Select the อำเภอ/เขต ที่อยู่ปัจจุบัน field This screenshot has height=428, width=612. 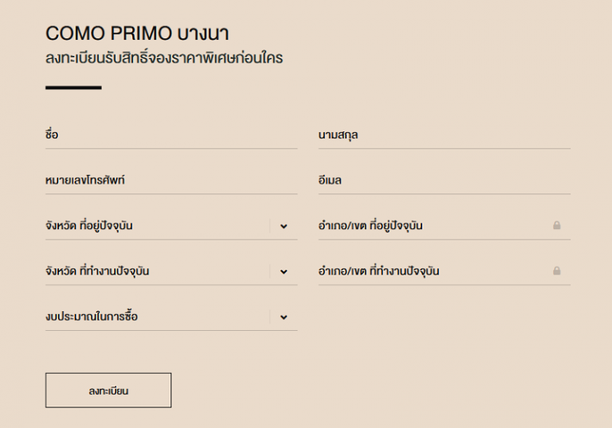point(444,226)
